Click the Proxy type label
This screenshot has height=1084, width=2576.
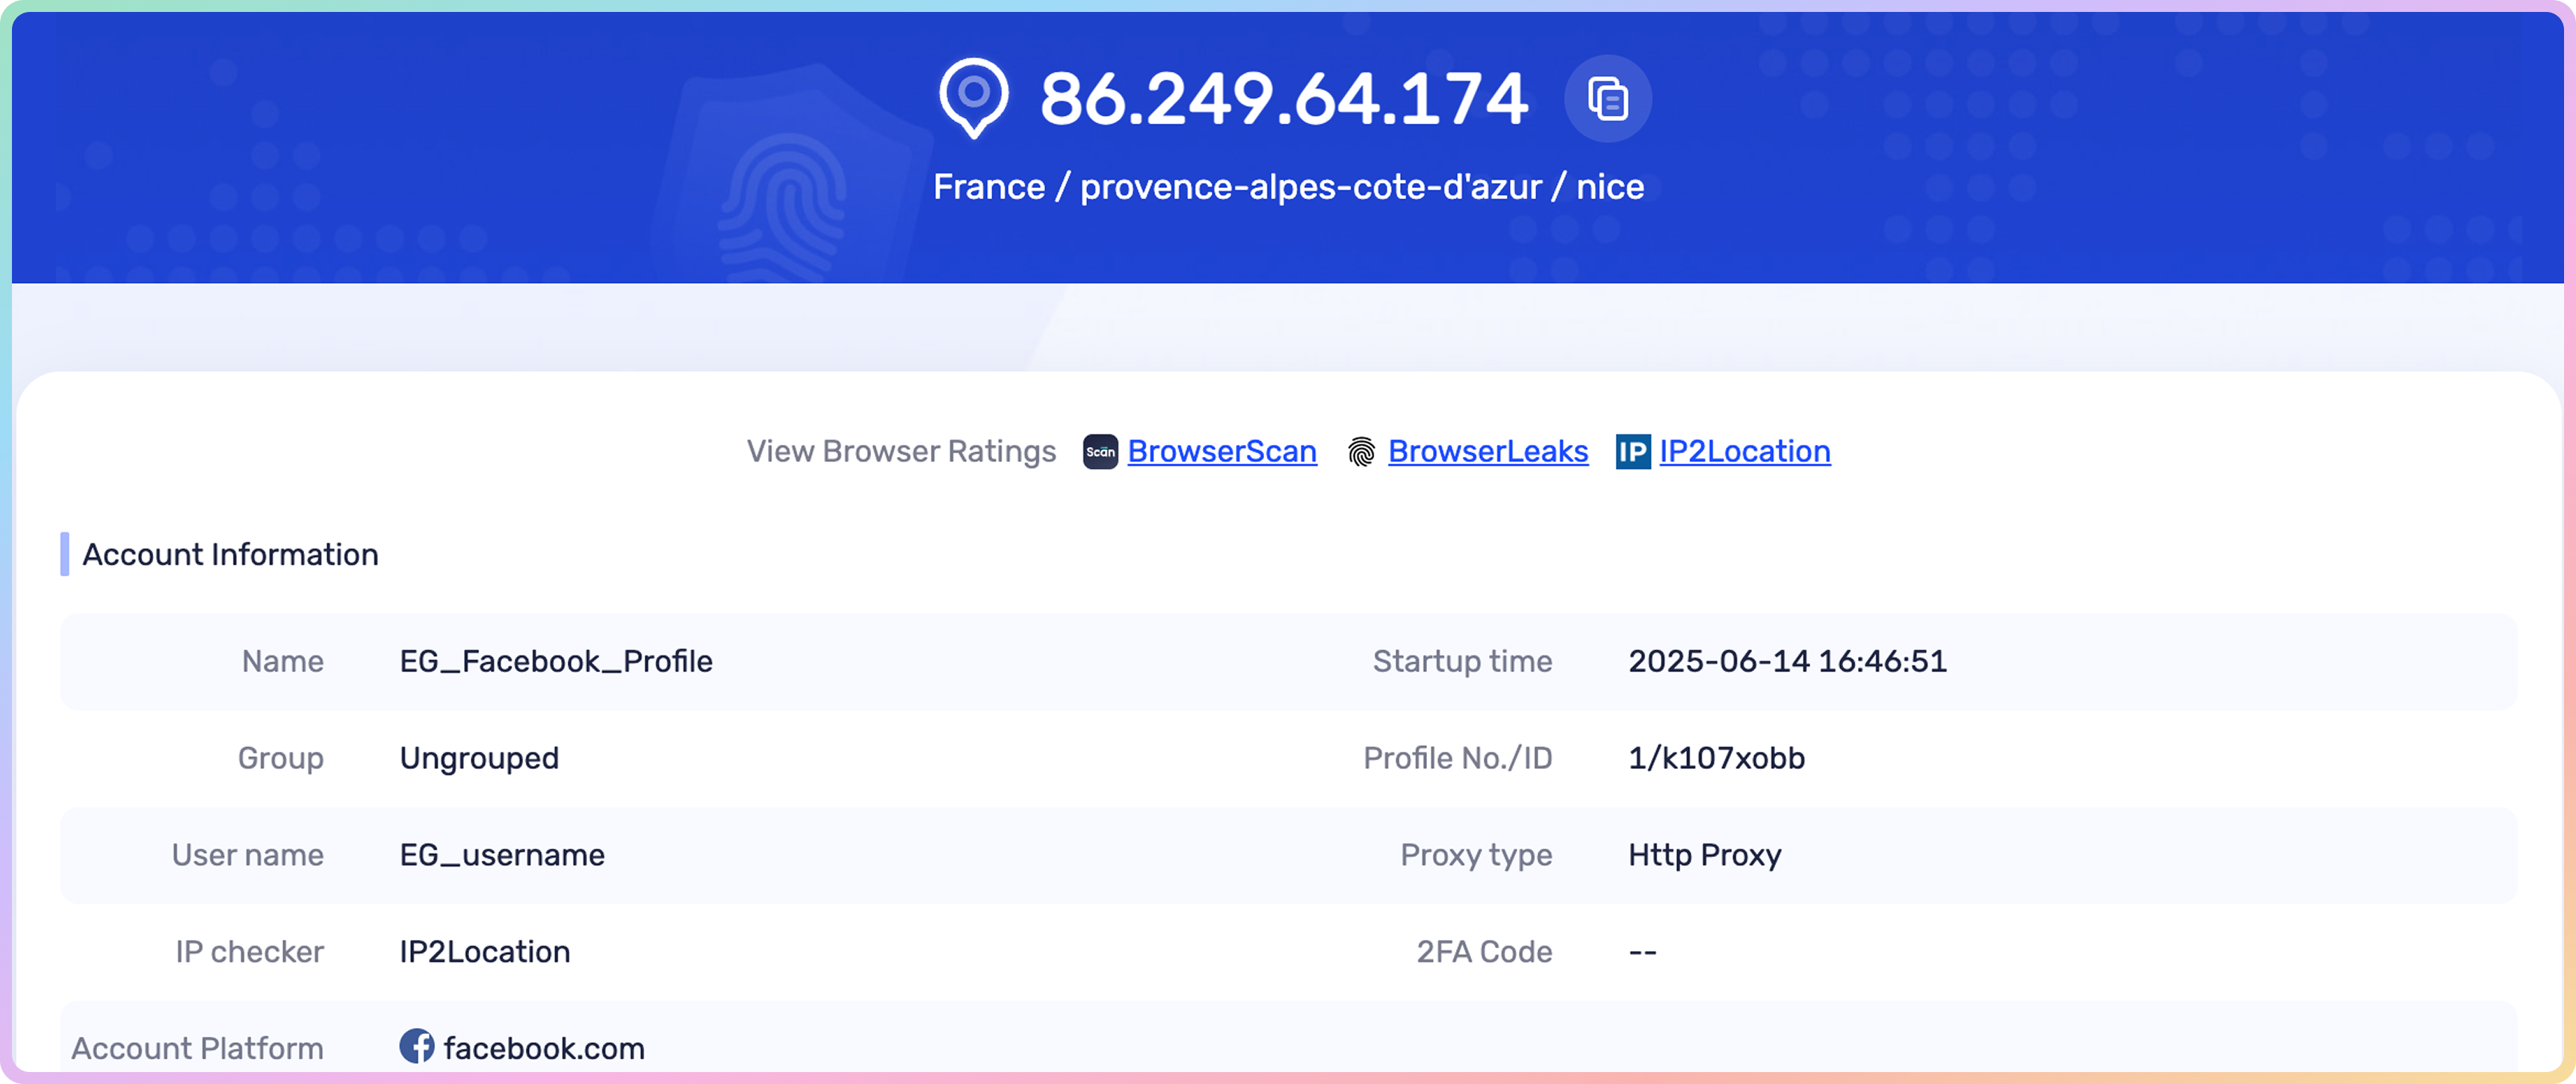1476,856
